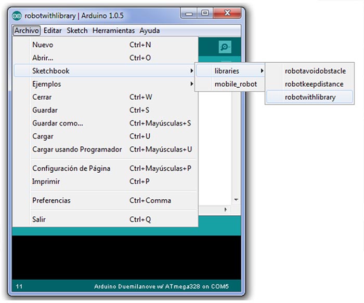Open the robotavoidobstacle sketch
The image size is (364, 303).
[315, 71]
